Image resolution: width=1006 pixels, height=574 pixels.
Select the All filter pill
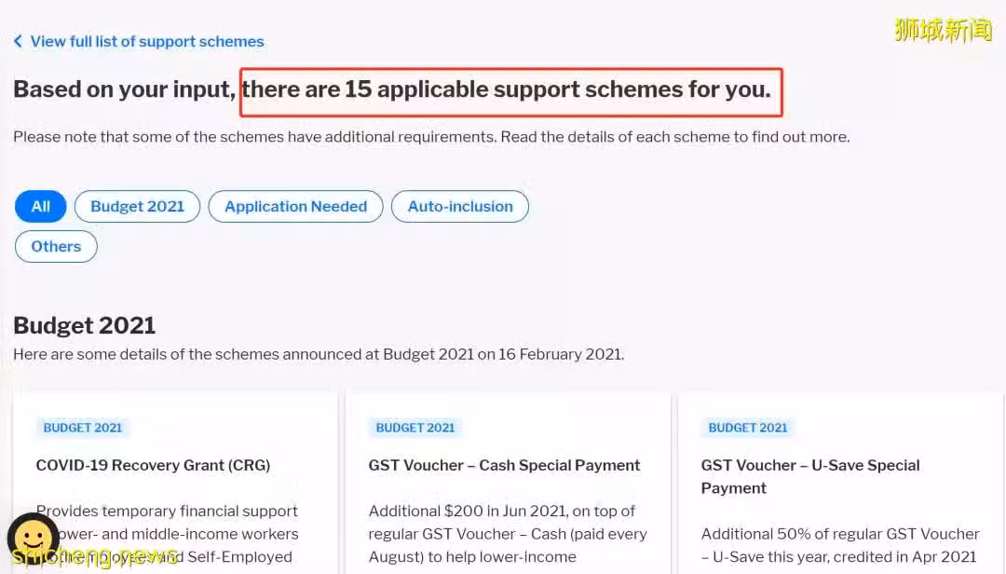40,207
